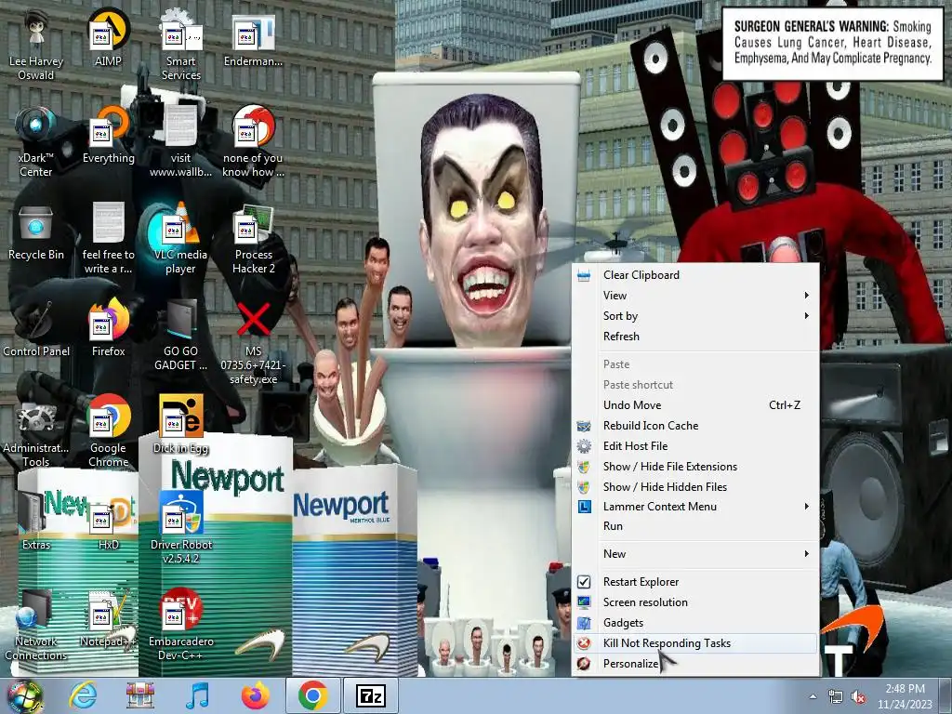The image size is (952, 714).
Task: Select the Process Hacker 2 shortcut
Action: (253, 239)
